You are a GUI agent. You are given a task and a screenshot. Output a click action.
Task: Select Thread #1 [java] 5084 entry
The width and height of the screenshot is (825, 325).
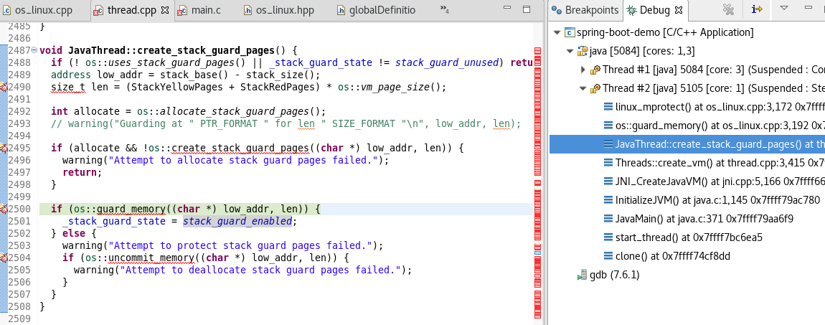click(x=714, y=70)
